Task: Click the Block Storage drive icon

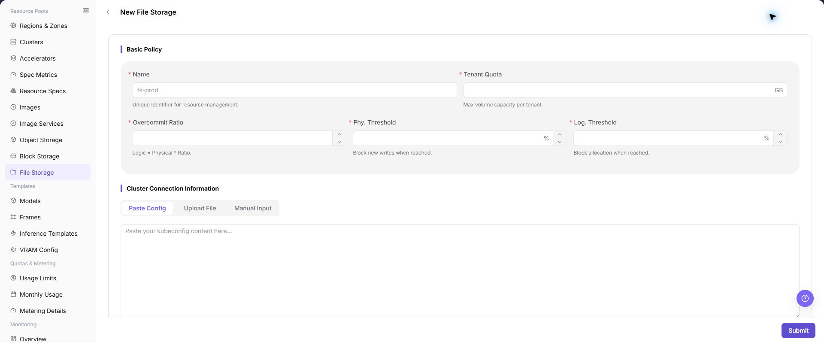Action: pos(13,156)
